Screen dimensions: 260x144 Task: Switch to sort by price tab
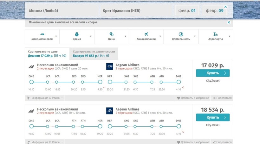coord(47,53)
